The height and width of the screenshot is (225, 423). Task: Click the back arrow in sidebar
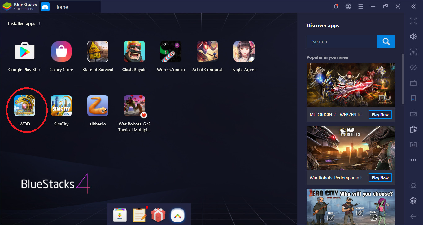[413, 216]
